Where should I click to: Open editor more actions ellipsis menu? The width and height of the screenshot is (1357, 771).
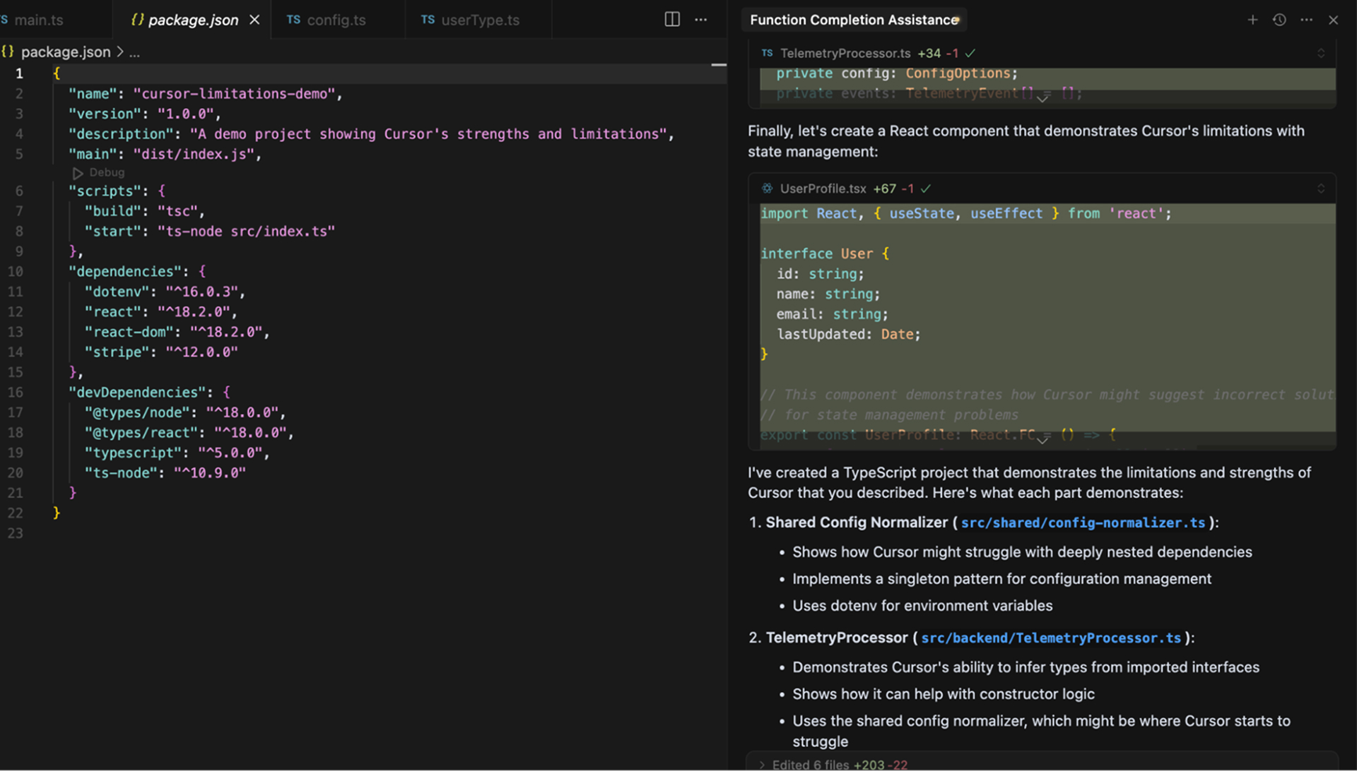(x=700, y=20)
